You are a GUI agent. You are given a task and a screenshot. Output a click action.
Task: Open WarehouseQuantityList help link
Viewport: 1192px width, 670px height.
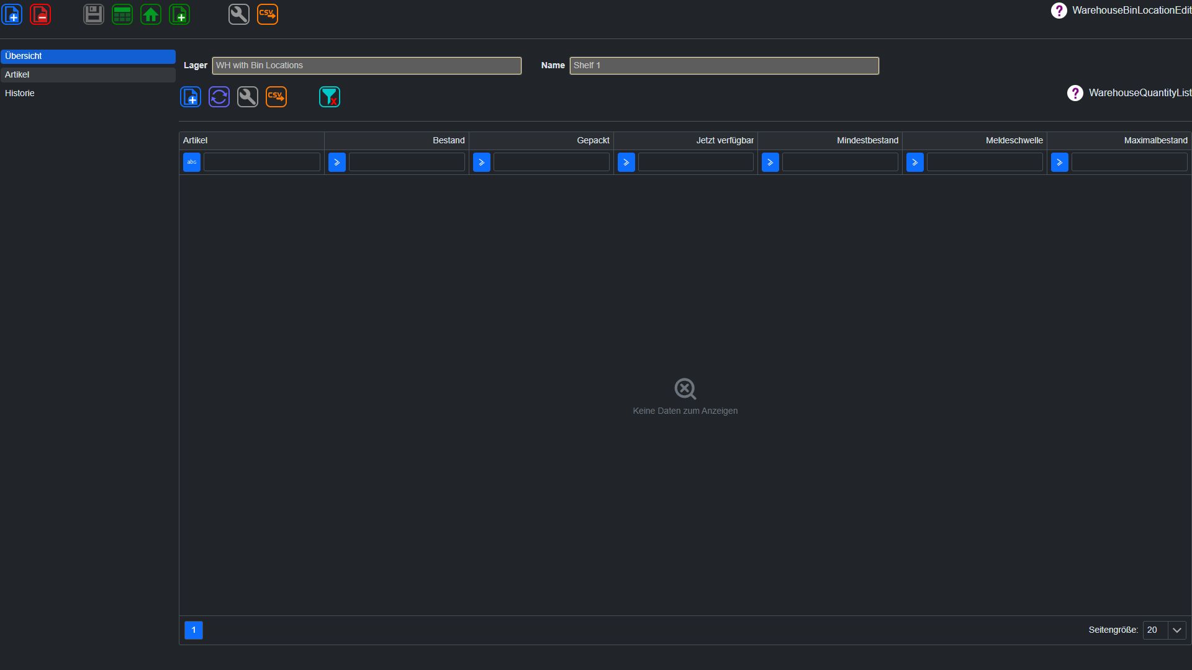(1129, 93)
